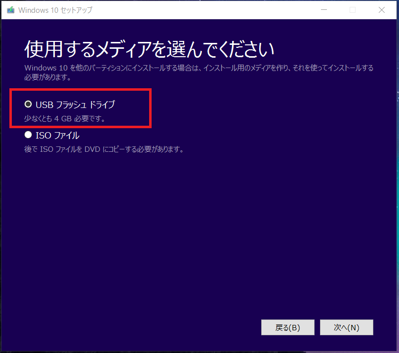Click the text 後で ISO ファイルを DVD にコピーする必要があります。
The image size is (399, 353).
pos(104,149)
